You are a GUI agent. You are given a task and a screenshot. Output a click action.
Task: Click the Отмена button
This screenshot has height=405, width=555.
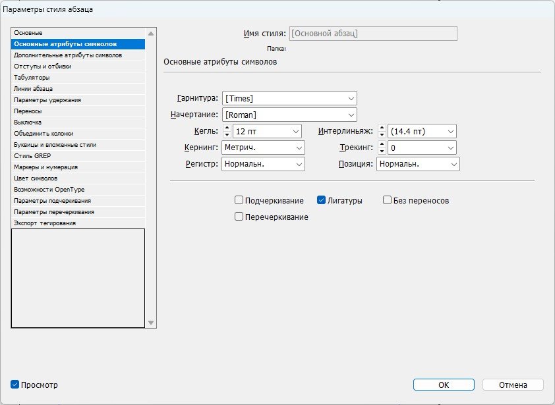coord(513,385)
